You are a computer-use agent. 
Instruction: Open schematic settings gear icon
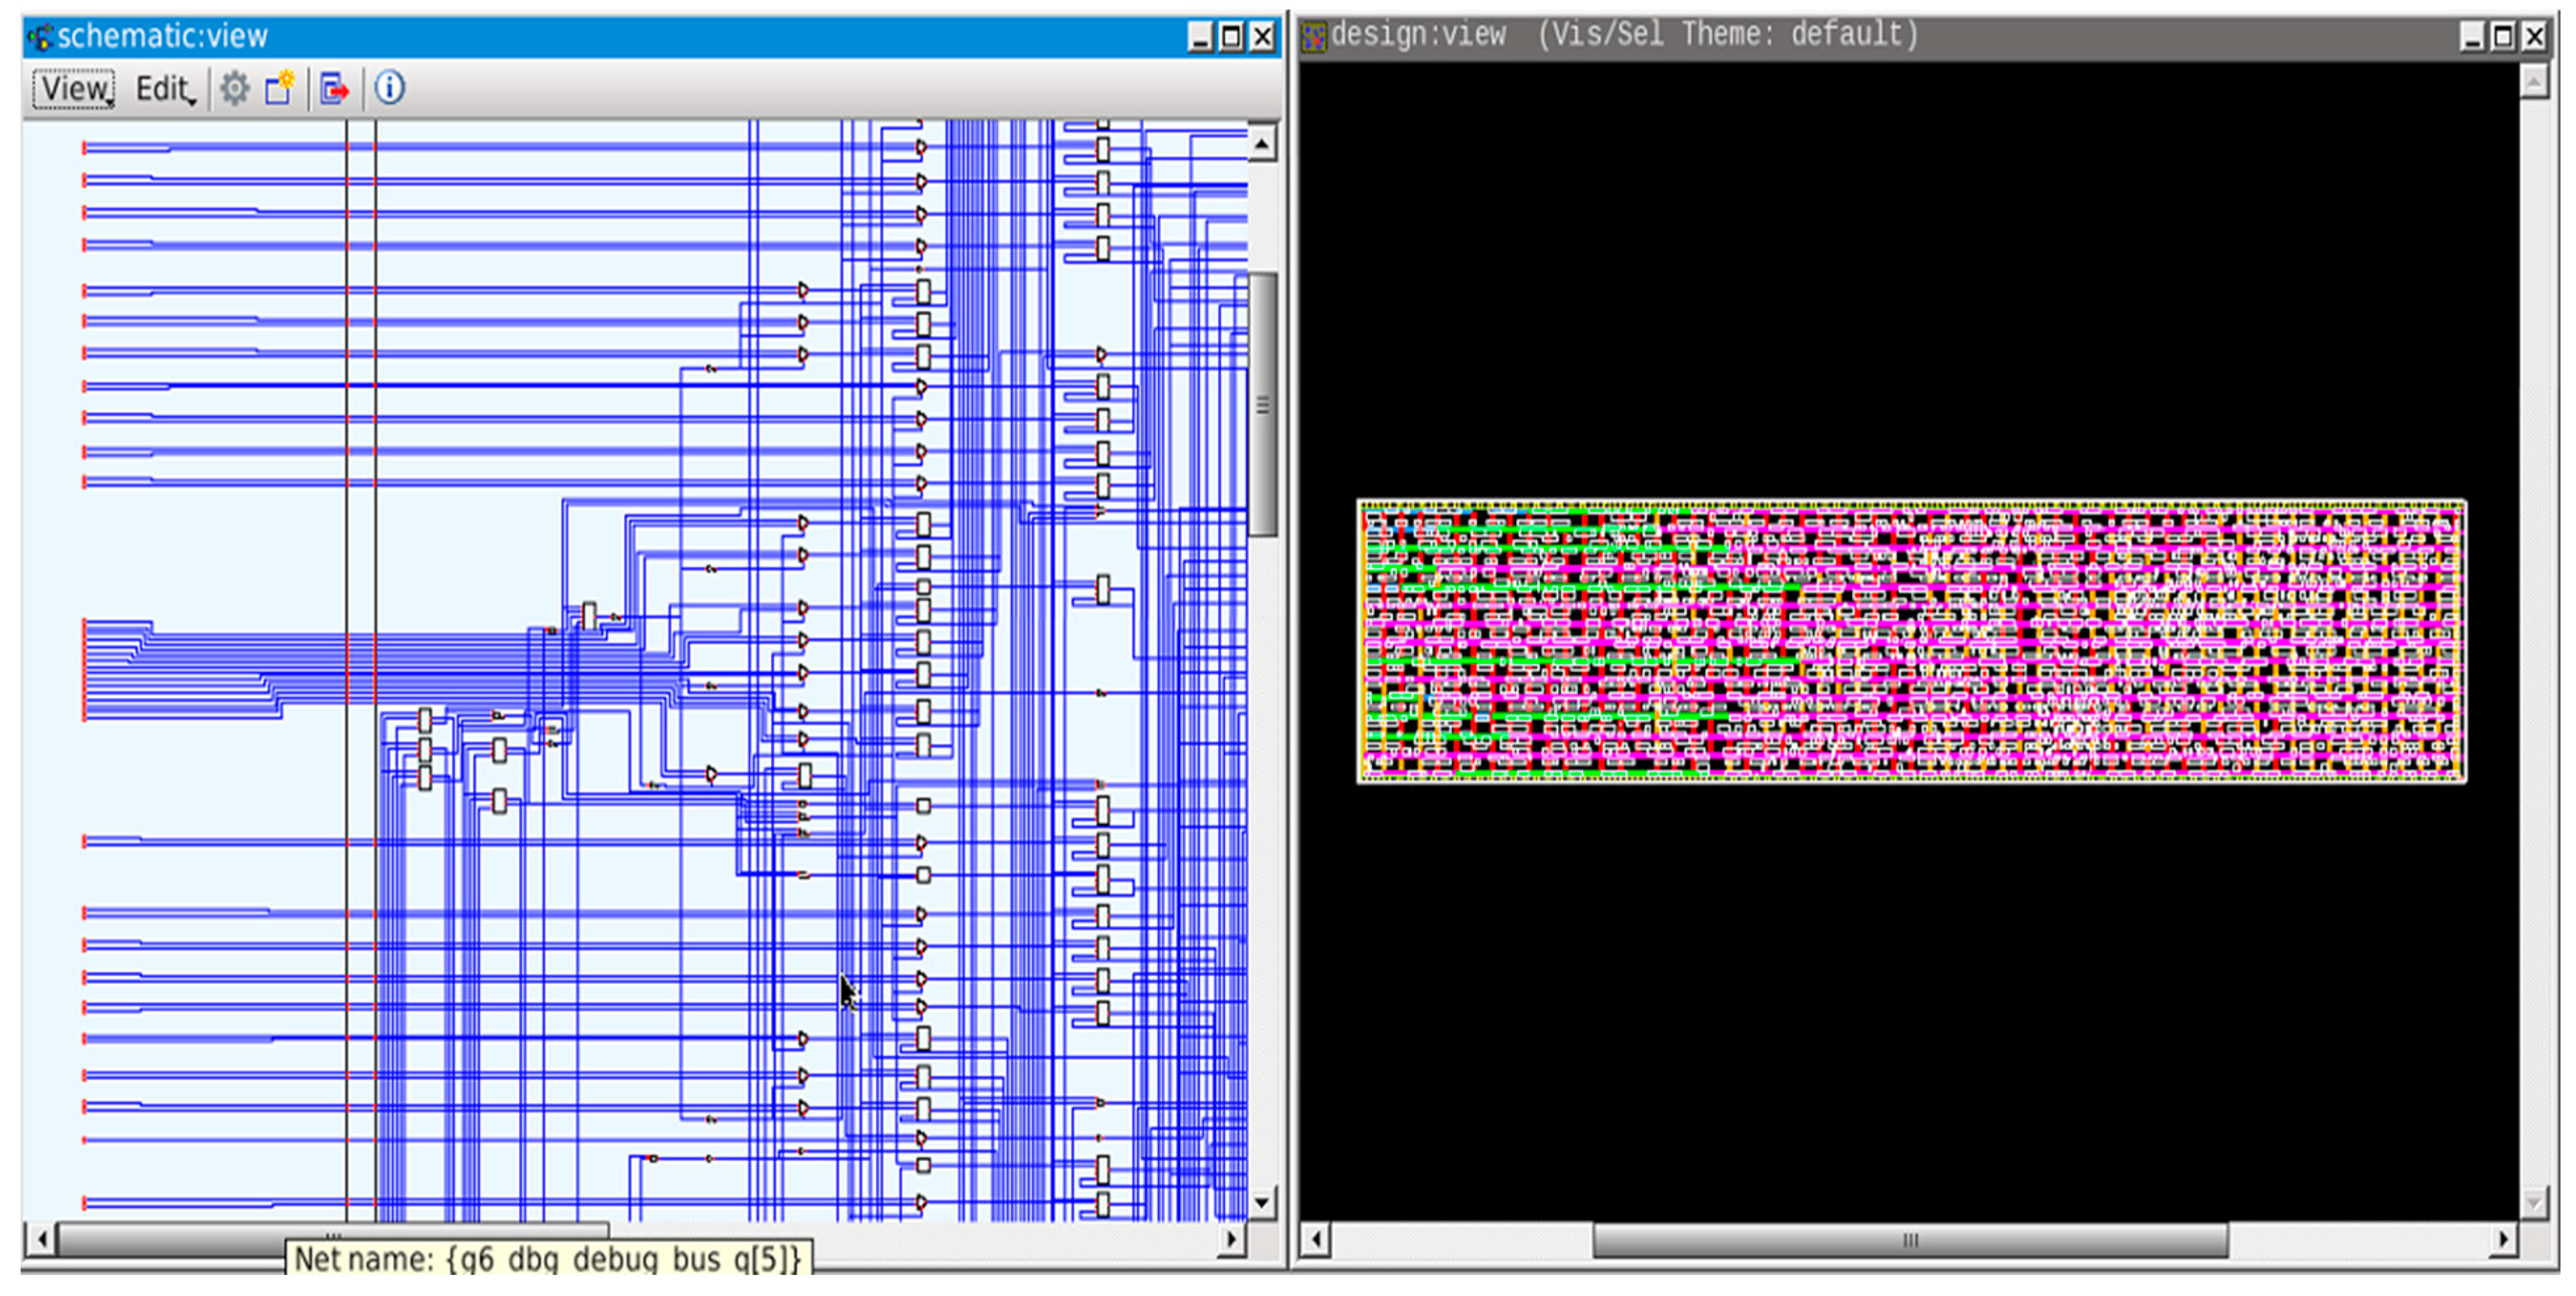coord(234,89)
